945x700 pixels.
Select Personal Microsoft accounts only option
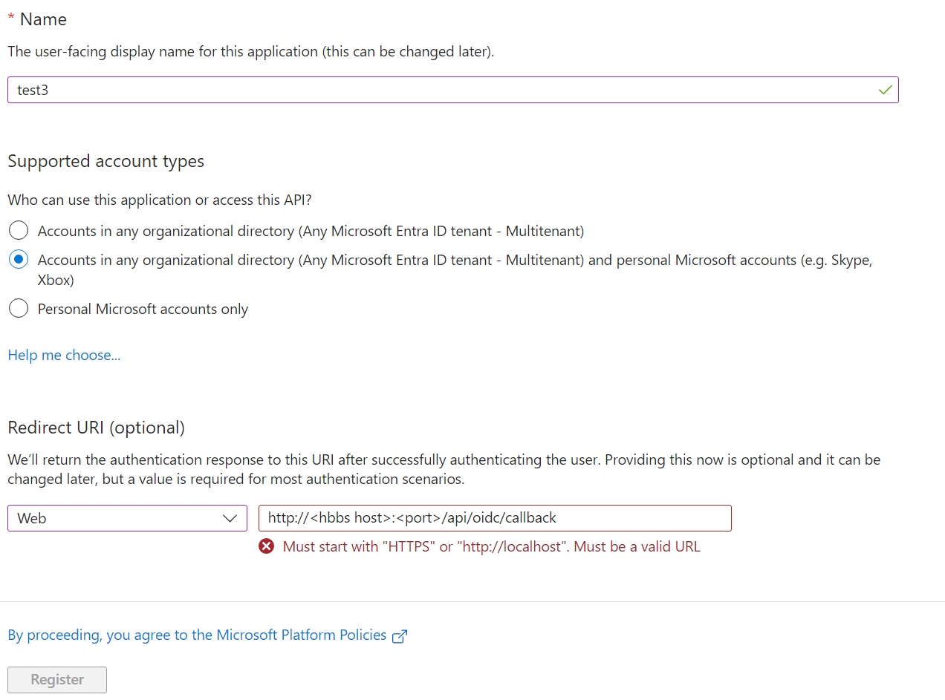tap(19, 309)
